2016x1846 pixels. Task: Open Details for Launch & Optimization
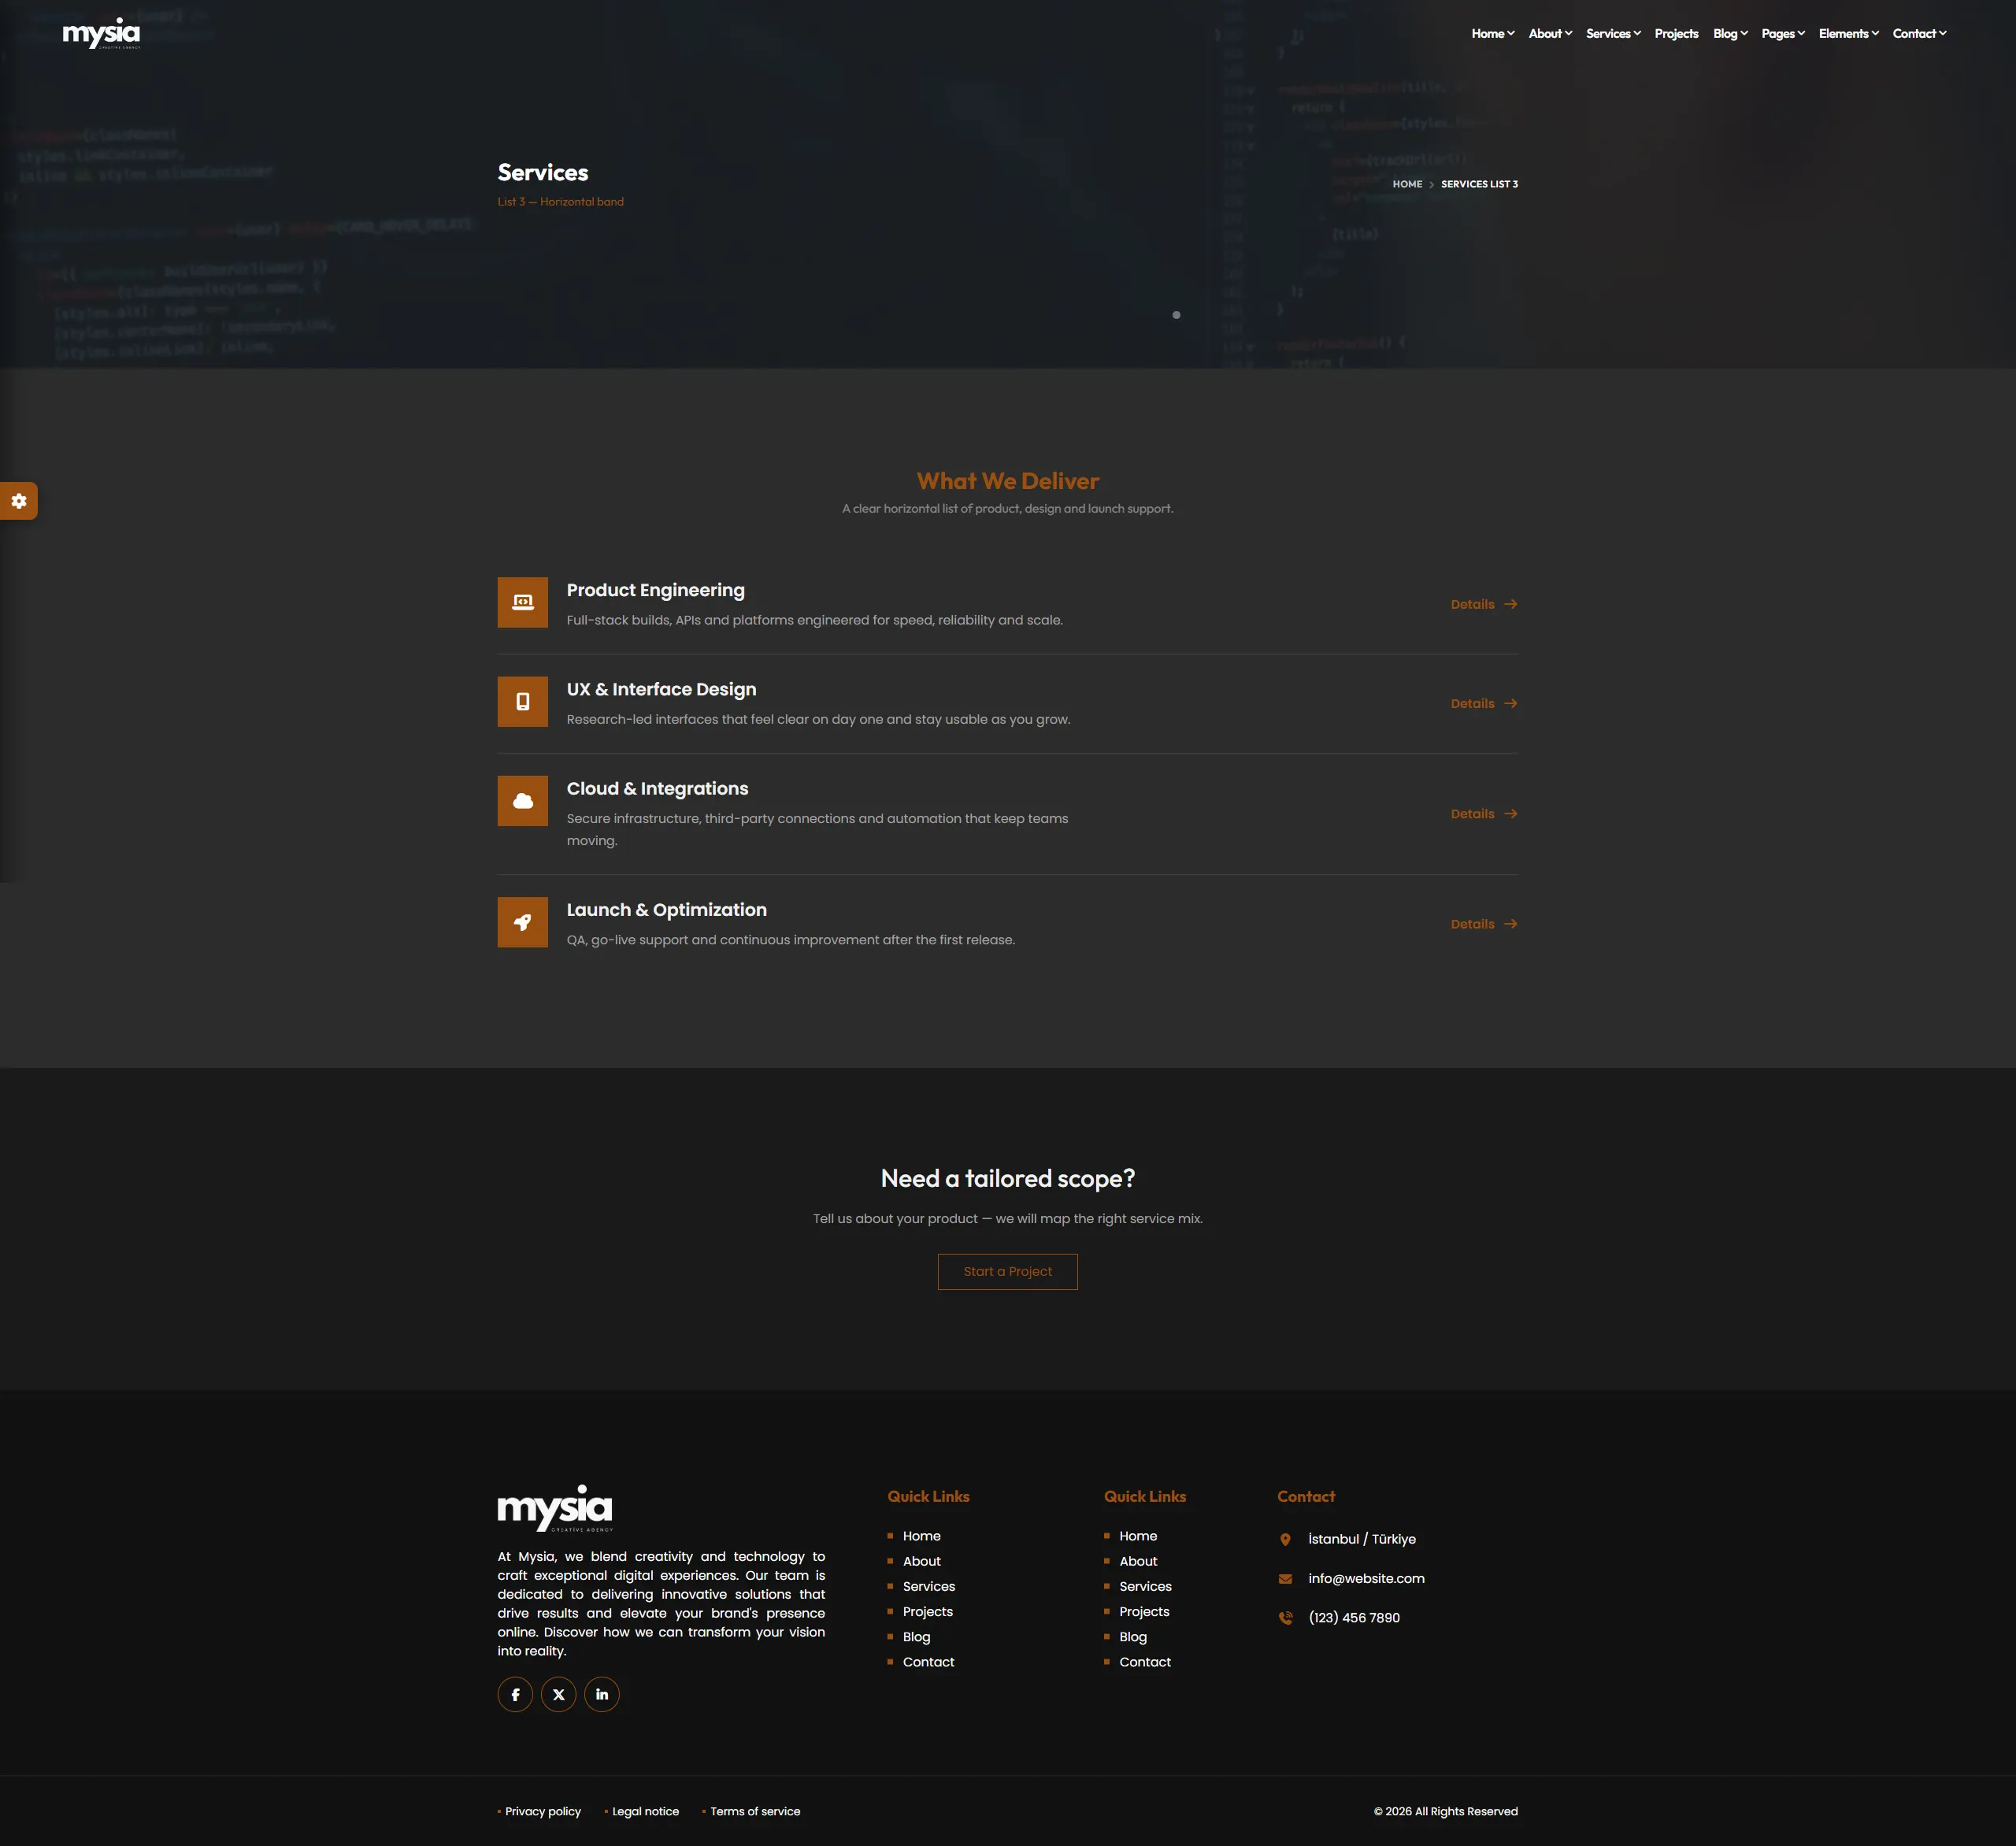[1484, 924]
